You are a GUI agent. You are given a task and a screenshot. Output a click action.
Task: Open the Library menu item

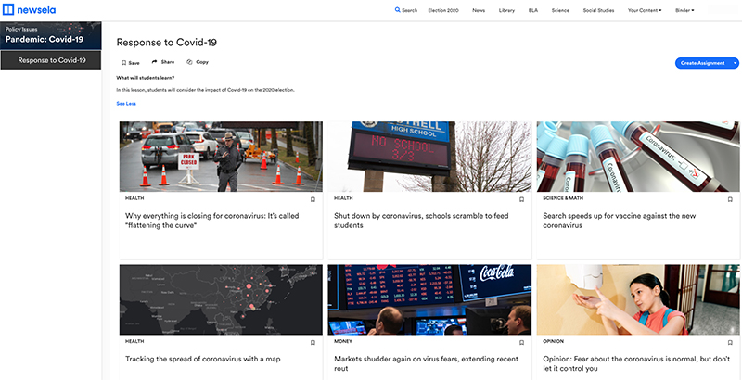[x=506, y=10]
